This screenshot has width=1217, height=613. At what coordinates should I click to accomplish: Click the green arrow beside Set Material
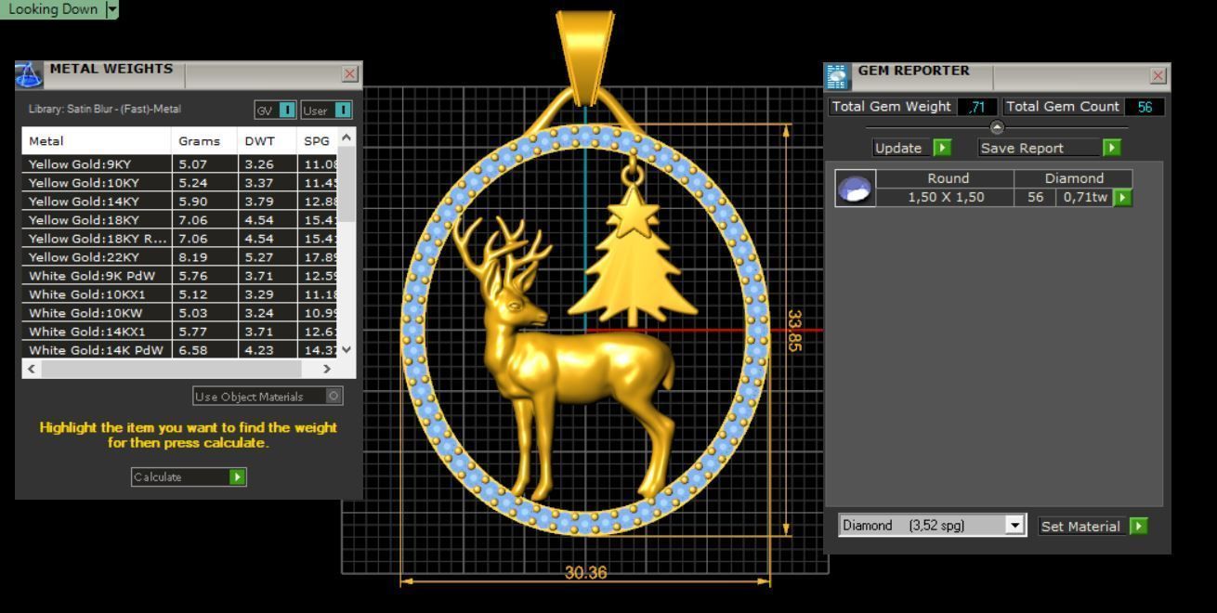(x=1138, y=526)
